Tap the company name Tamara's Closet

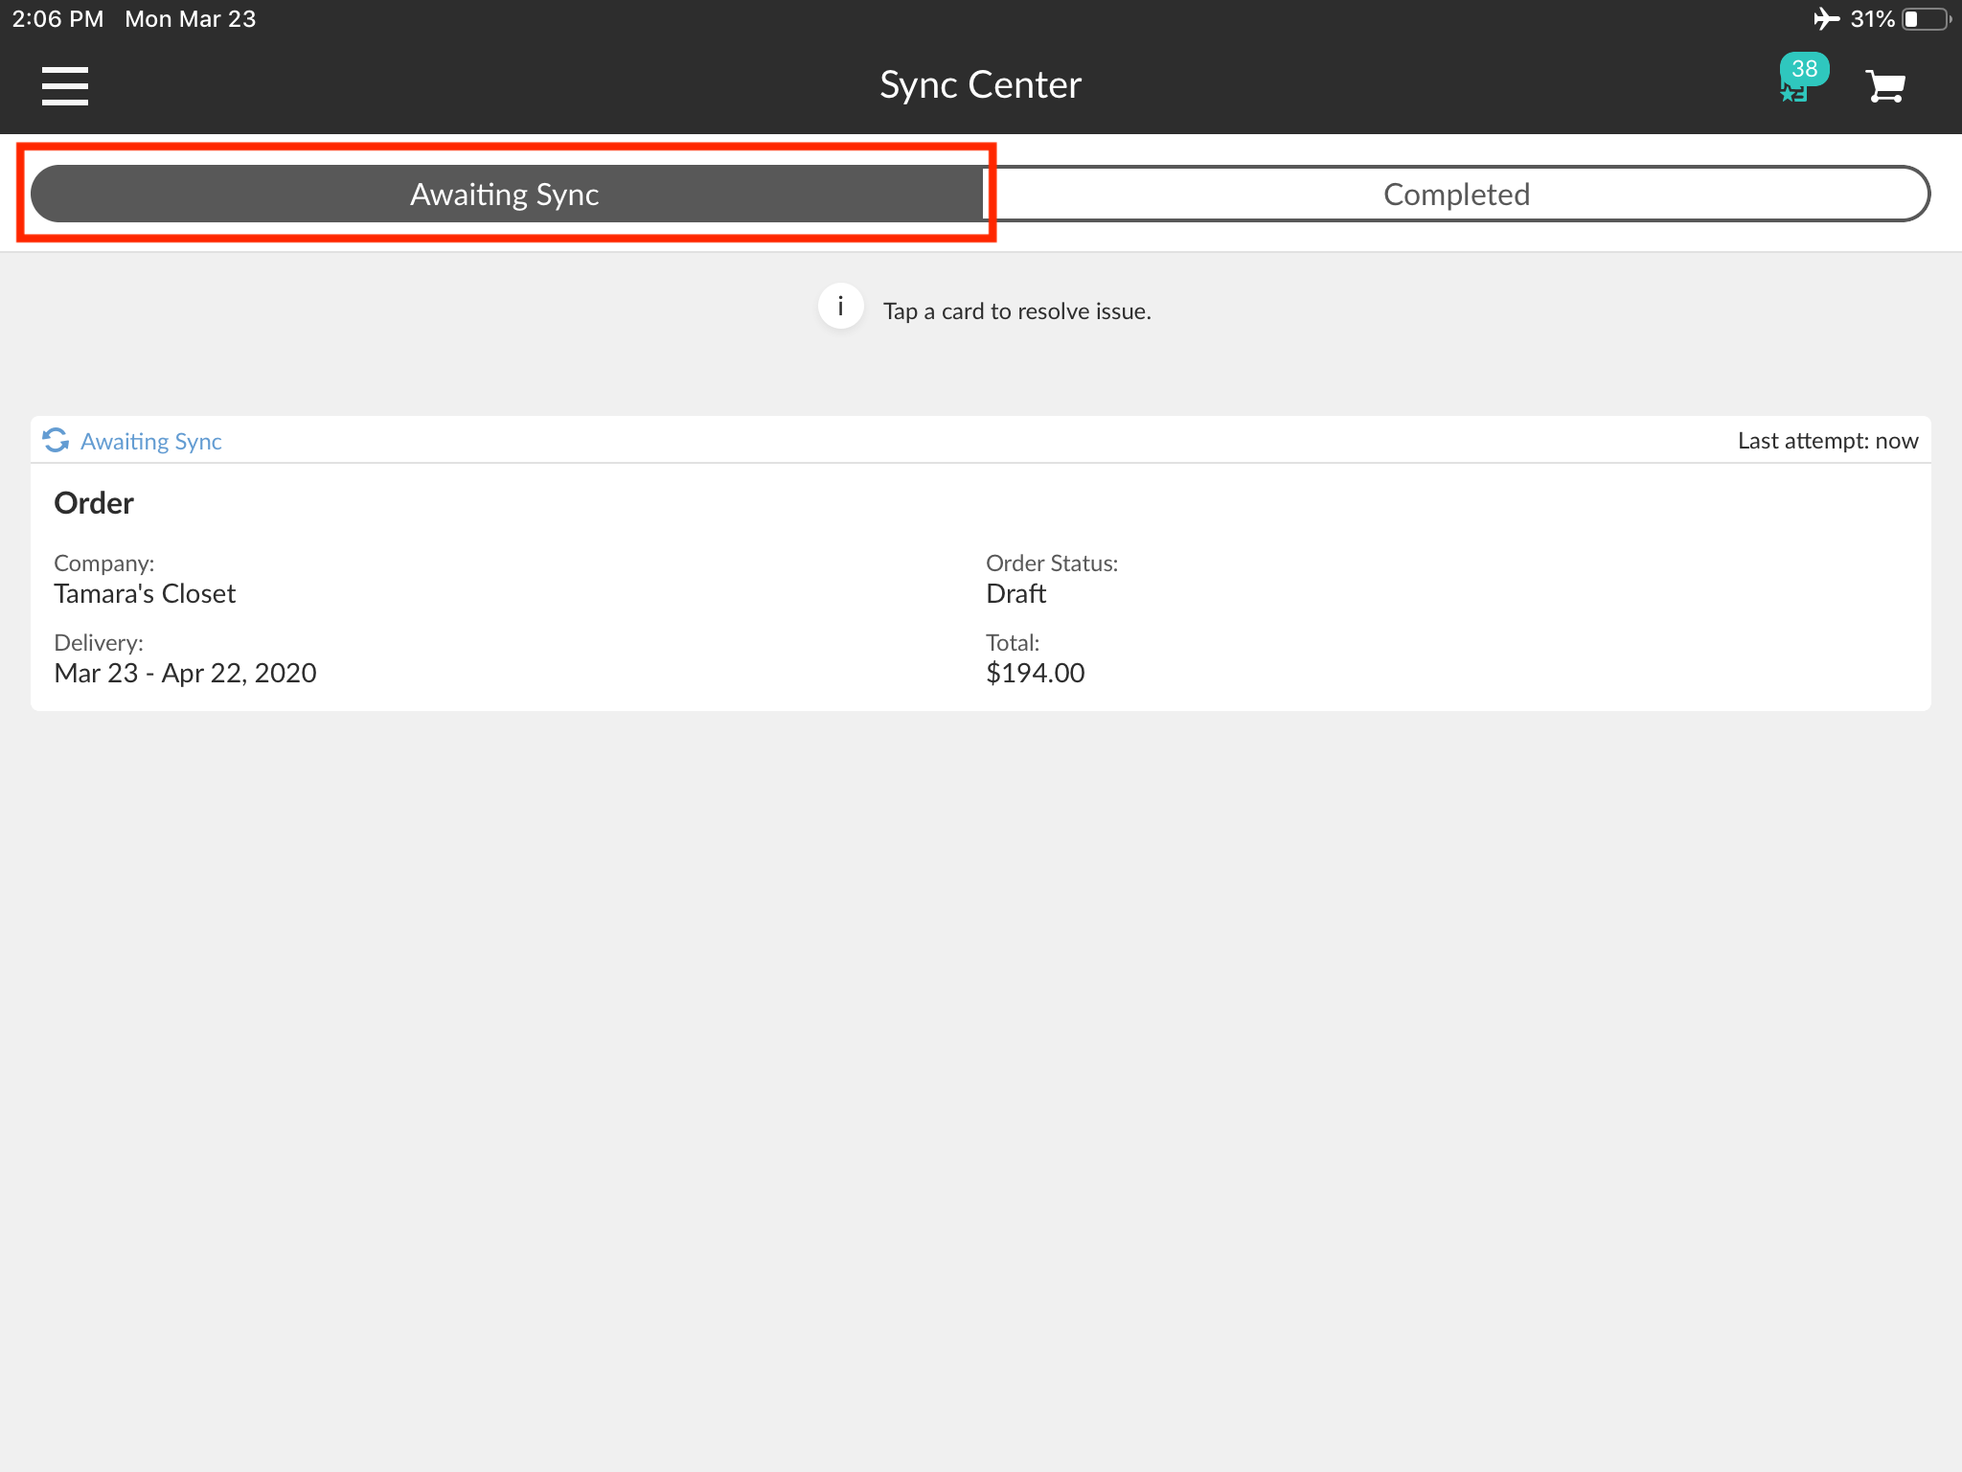coord(145,594)
